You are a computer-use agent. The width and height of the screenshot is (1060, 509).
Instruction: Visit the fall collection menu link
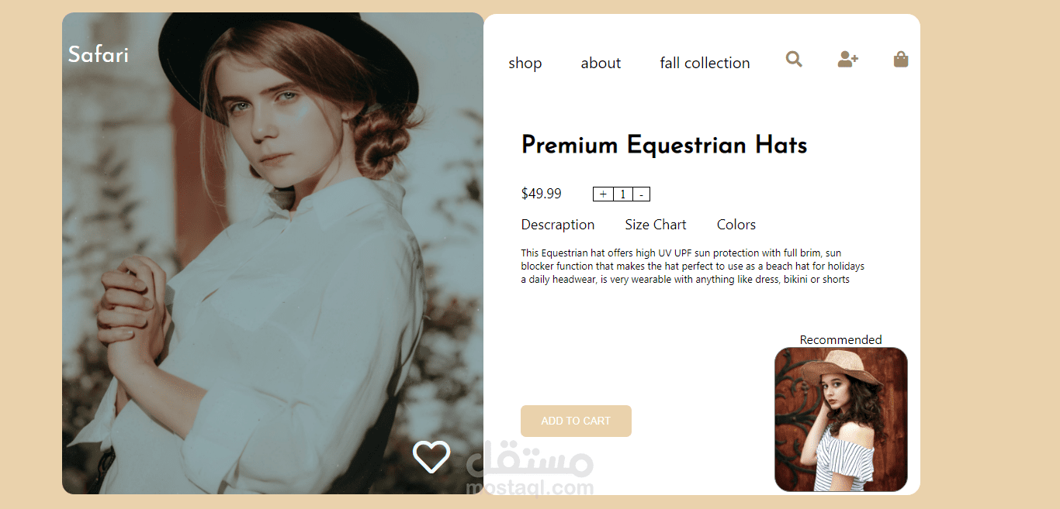tap(705, 63)
